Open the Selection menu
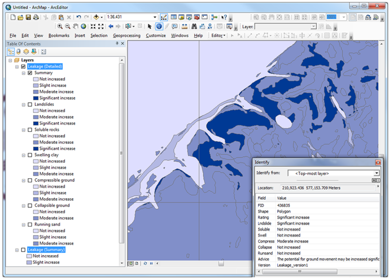The height and width of the screenshot is (279, 391). point(99,35)
